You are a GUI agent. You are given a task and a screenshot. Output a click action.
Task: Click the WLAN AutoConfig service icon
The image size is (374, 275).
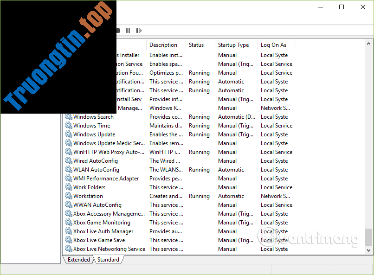point(69,170)
